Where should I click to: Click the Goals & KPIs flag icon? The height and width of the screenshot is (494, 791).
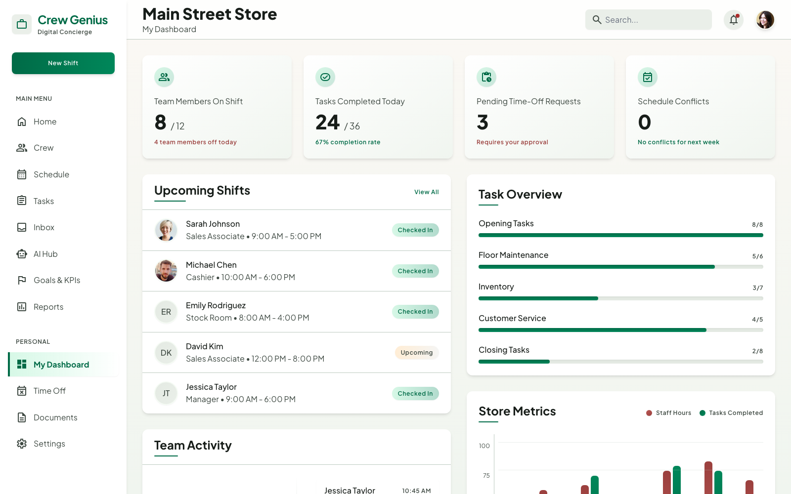22,280
